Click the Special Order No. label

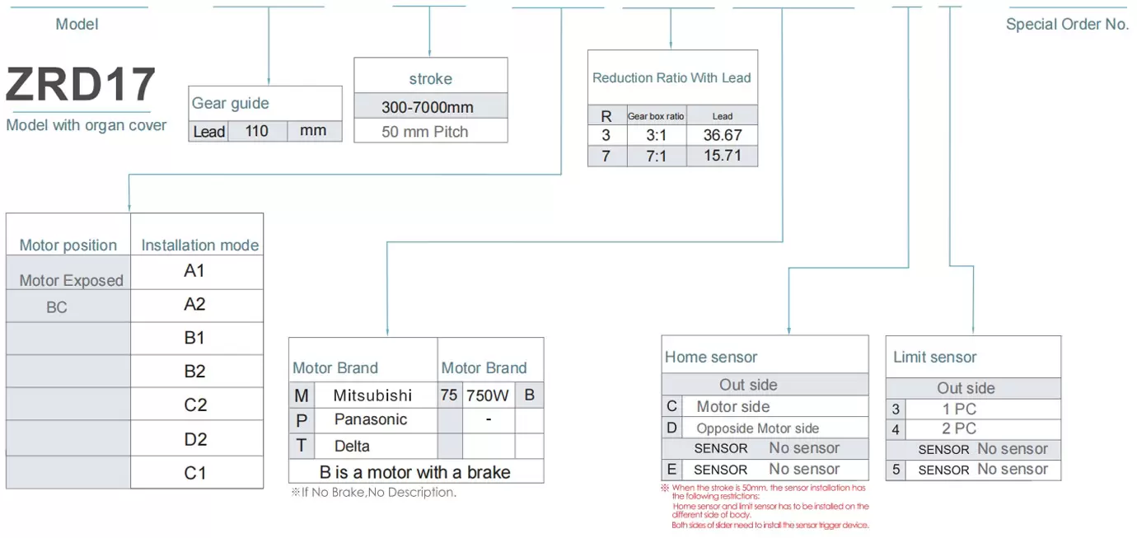point(1067,25)
